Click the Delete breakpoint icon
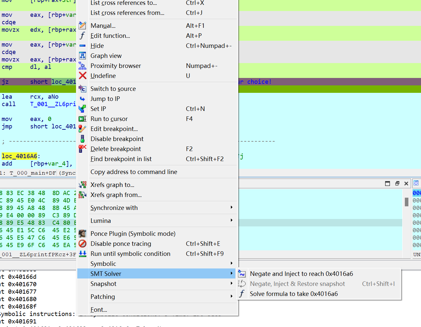The height and width of the screenshot is (327, 421). pyautogui.click(x=82, y=149)
